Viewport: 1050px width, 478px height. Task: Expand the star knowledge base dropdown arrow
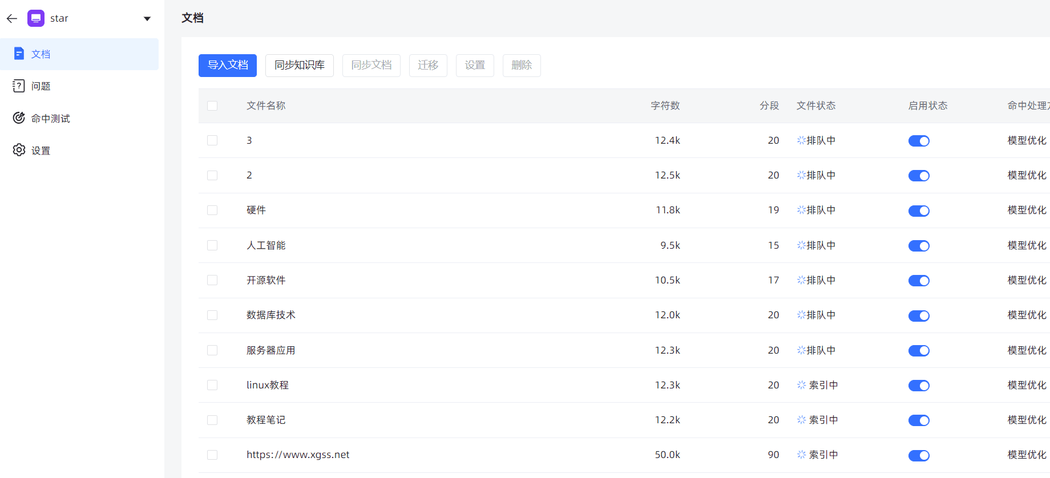[147, 19]
